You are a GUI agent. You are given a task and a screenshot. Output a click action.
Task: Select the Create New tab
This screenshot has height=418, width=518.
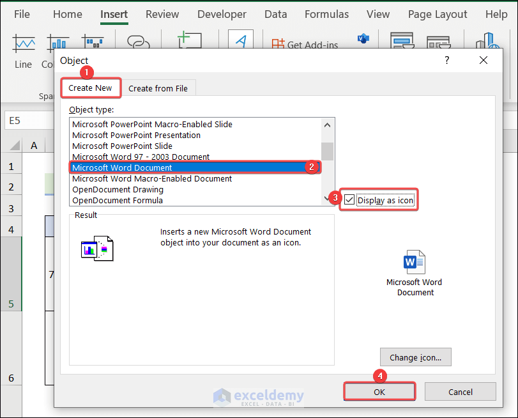pos(91,88)
